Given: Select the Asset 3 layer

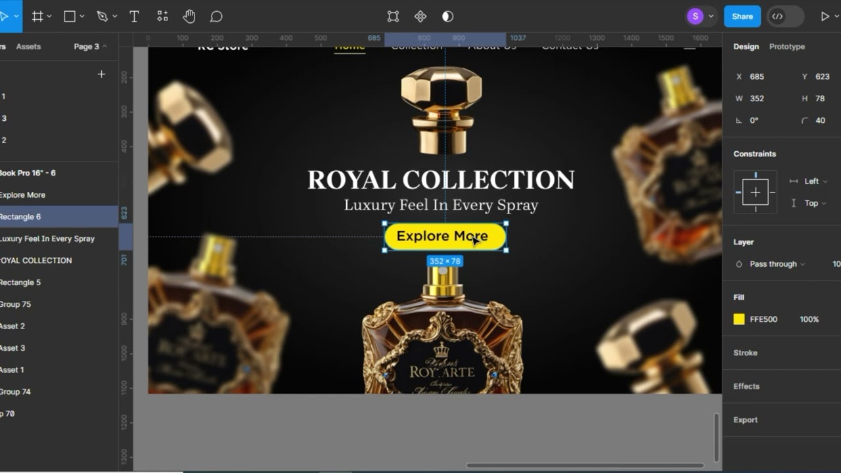Looking at the screenshot, I should pos(59,348).
